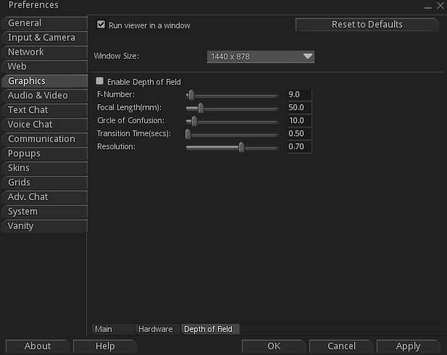Open the About dialog
This screenshot has height=355, width=447.
coord(38,346)
